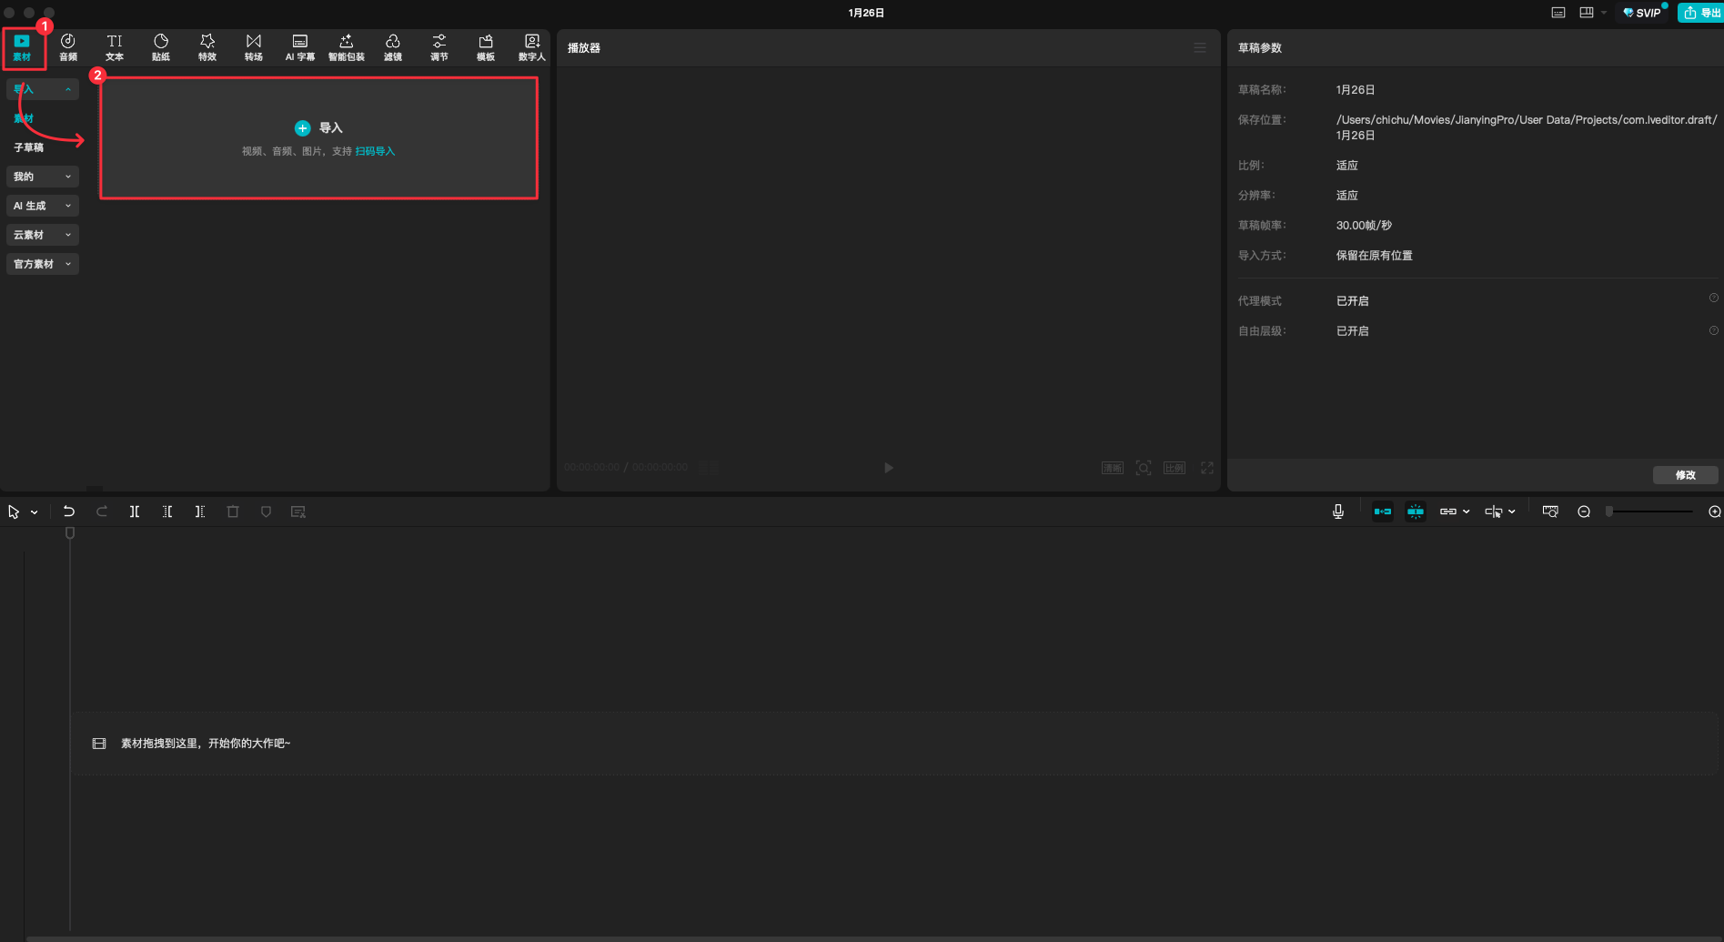Viewport: 1724px width, 942px height.
Task: Click the playhead marker on the timeline
Action: (x=70, y=533)
